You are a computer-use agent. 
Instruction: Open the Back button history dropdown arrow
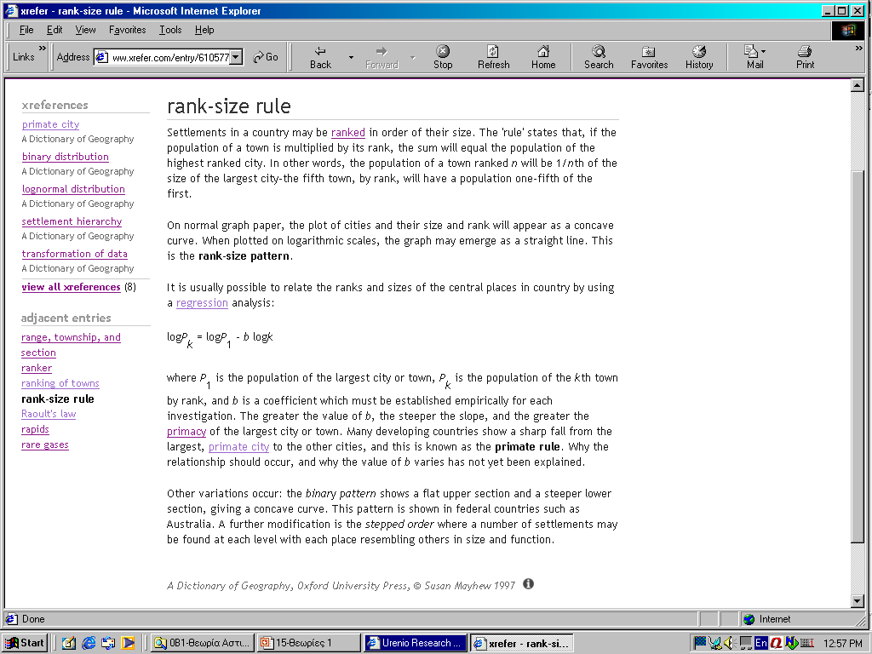(x=351, y=57)
